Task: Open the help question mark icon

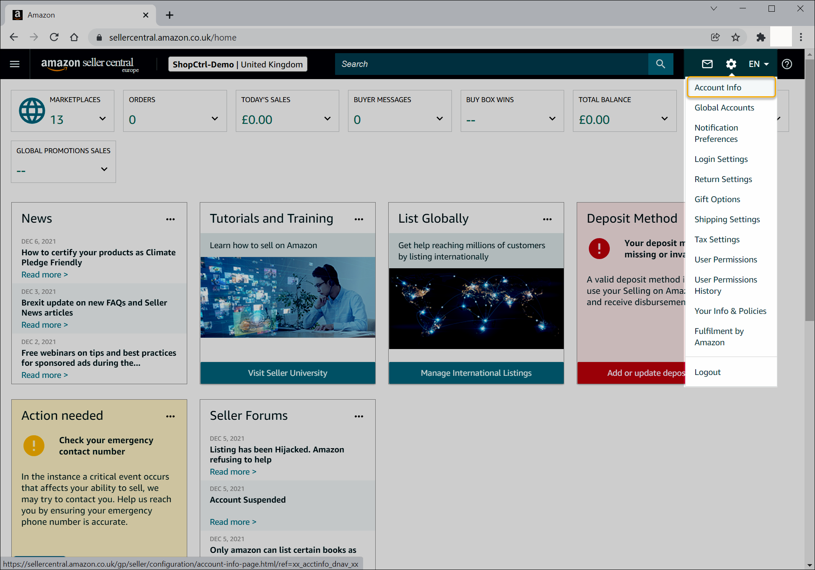Action: (787, 64)
